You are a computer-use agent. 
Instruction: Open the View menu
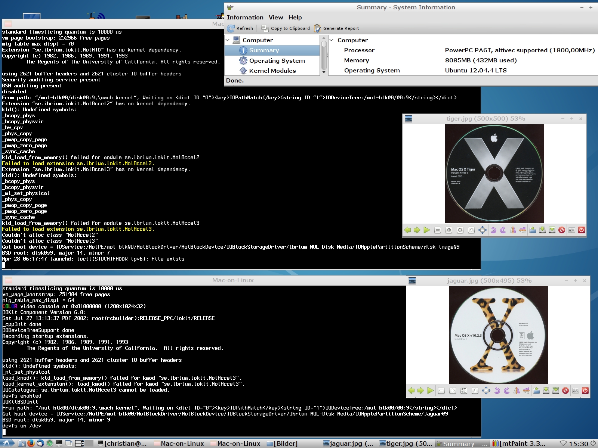point(275,18)
